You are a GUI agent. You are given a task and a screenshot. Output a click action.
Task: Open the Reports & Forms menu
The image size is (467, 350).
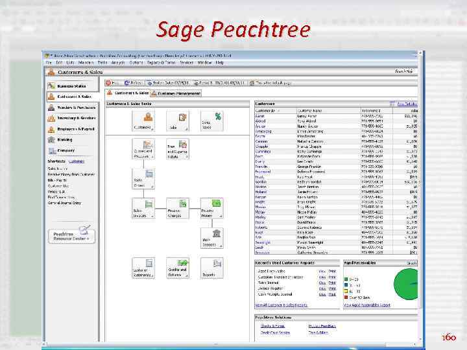tap(161, 62)
